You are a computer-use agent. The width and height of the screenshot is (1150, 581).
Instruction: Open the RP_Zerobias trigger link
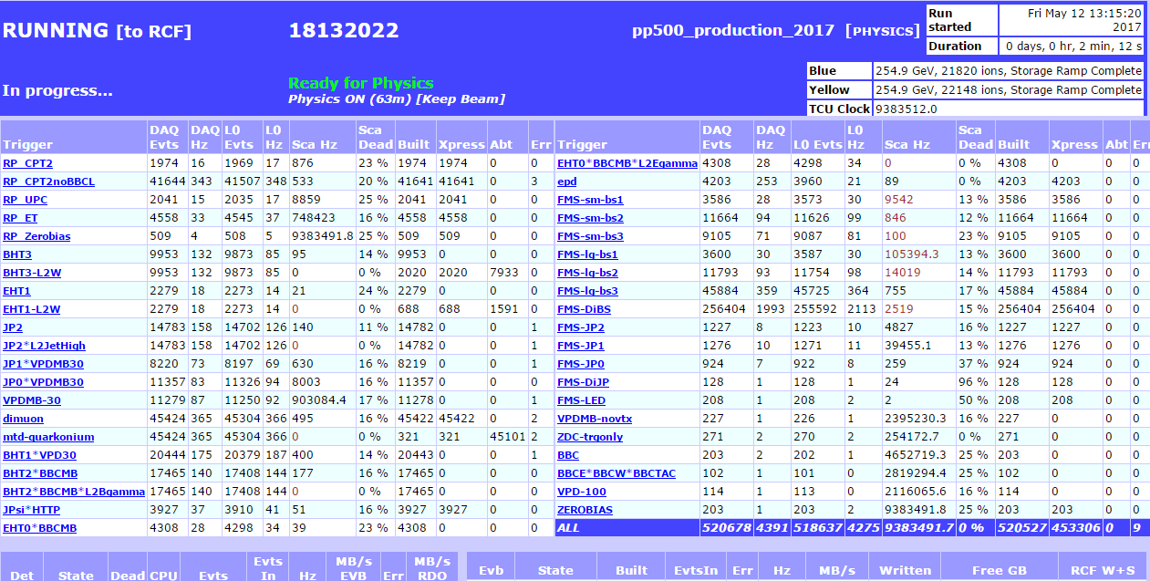pos(36,236)
